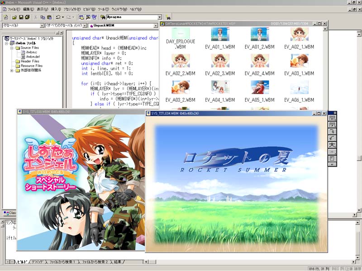
Task: Open the ファイル(F) menu
Action: (x=14, y=9)
